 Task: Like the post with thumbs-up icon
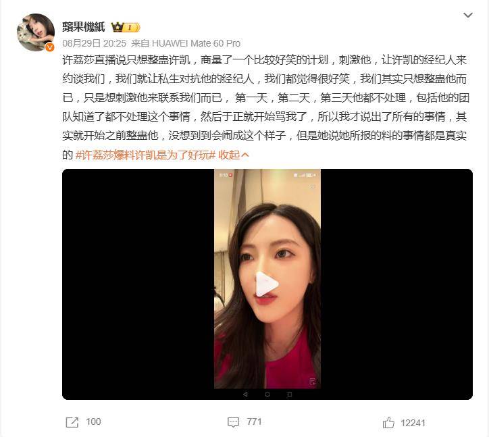[x=388, y=423]
